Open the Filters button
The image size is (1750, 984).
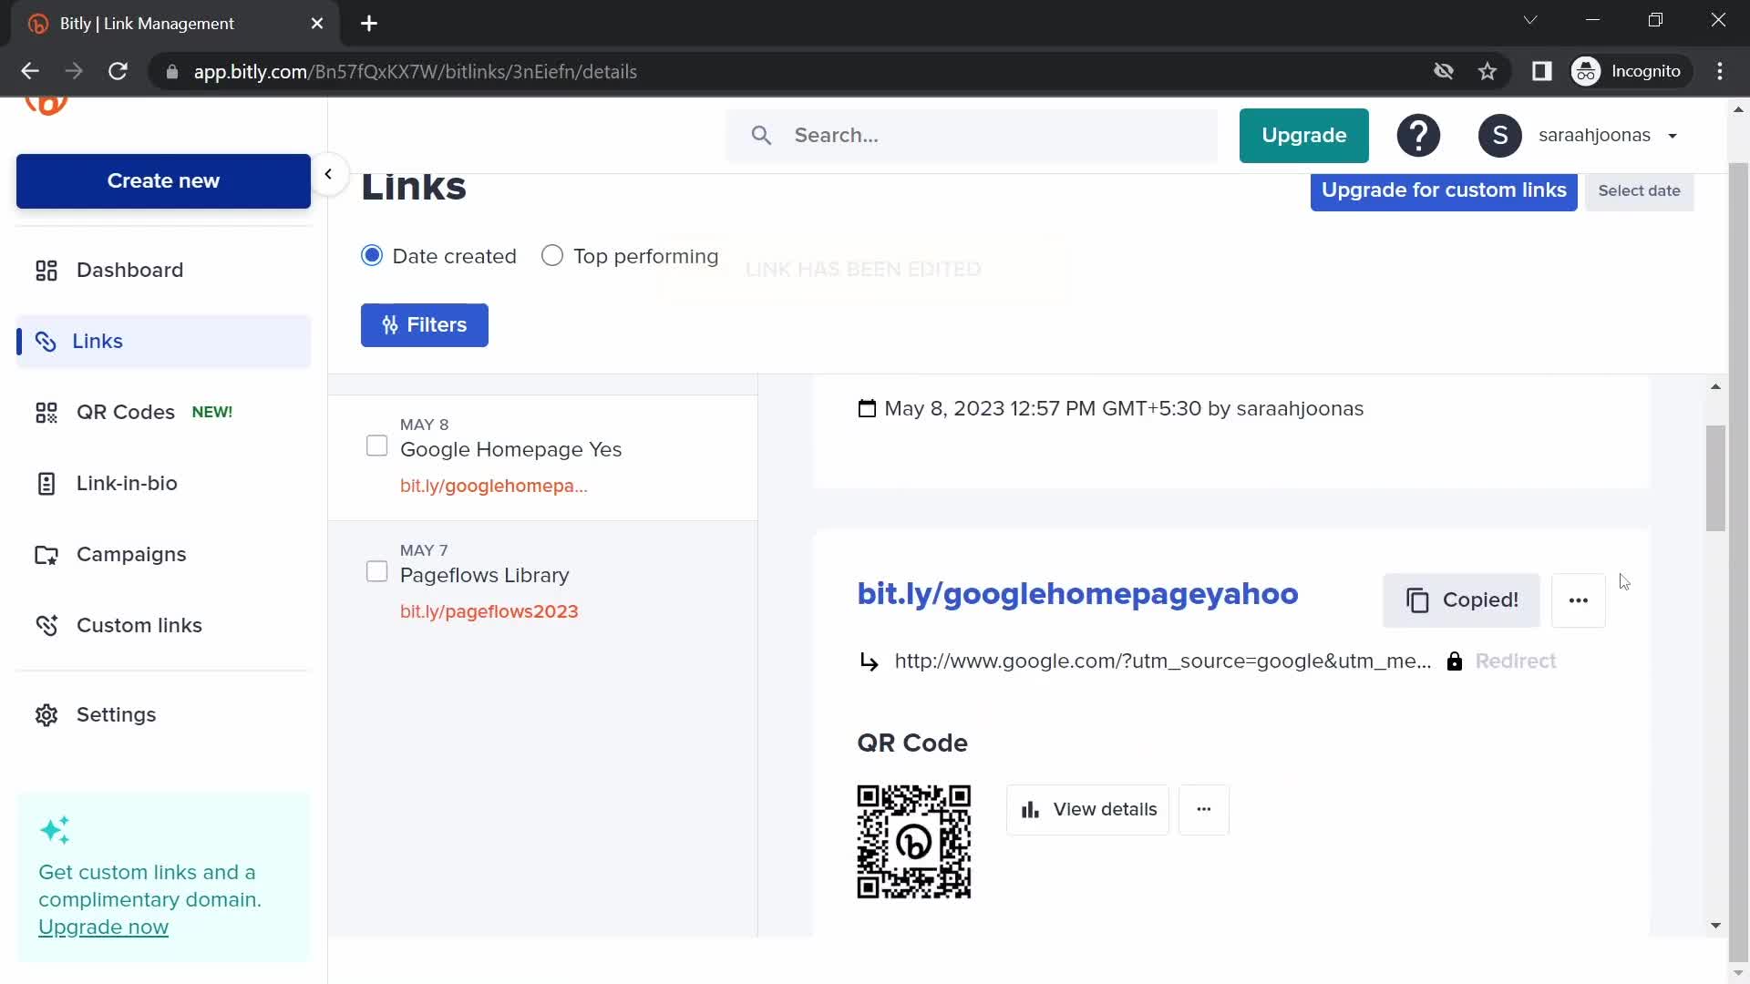tap(424, 325)
